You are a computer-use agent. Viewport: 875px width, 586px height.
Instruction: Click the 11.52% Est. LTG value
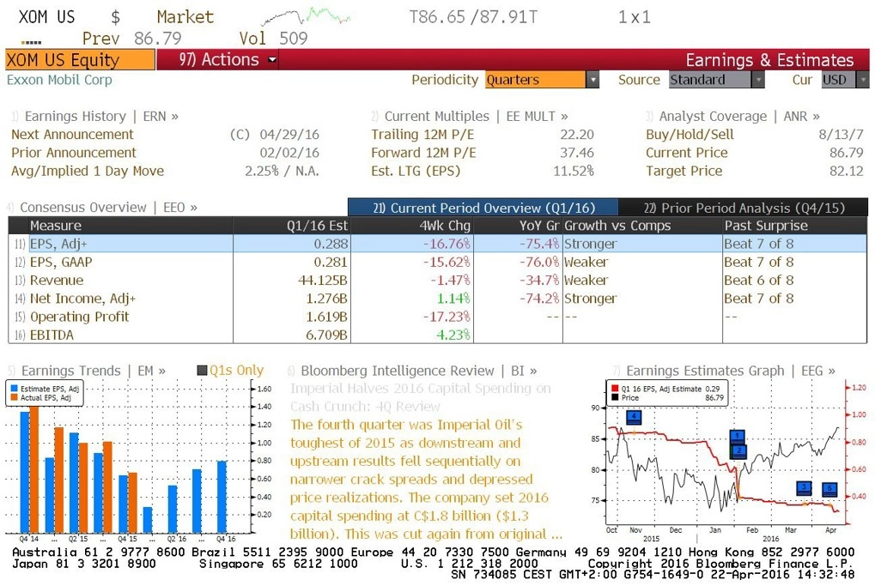(574, 172)
